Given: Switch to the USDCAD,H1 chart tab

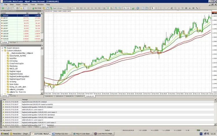Looking at the screenshot, I should pyautogui.click(x=59, y=96).
